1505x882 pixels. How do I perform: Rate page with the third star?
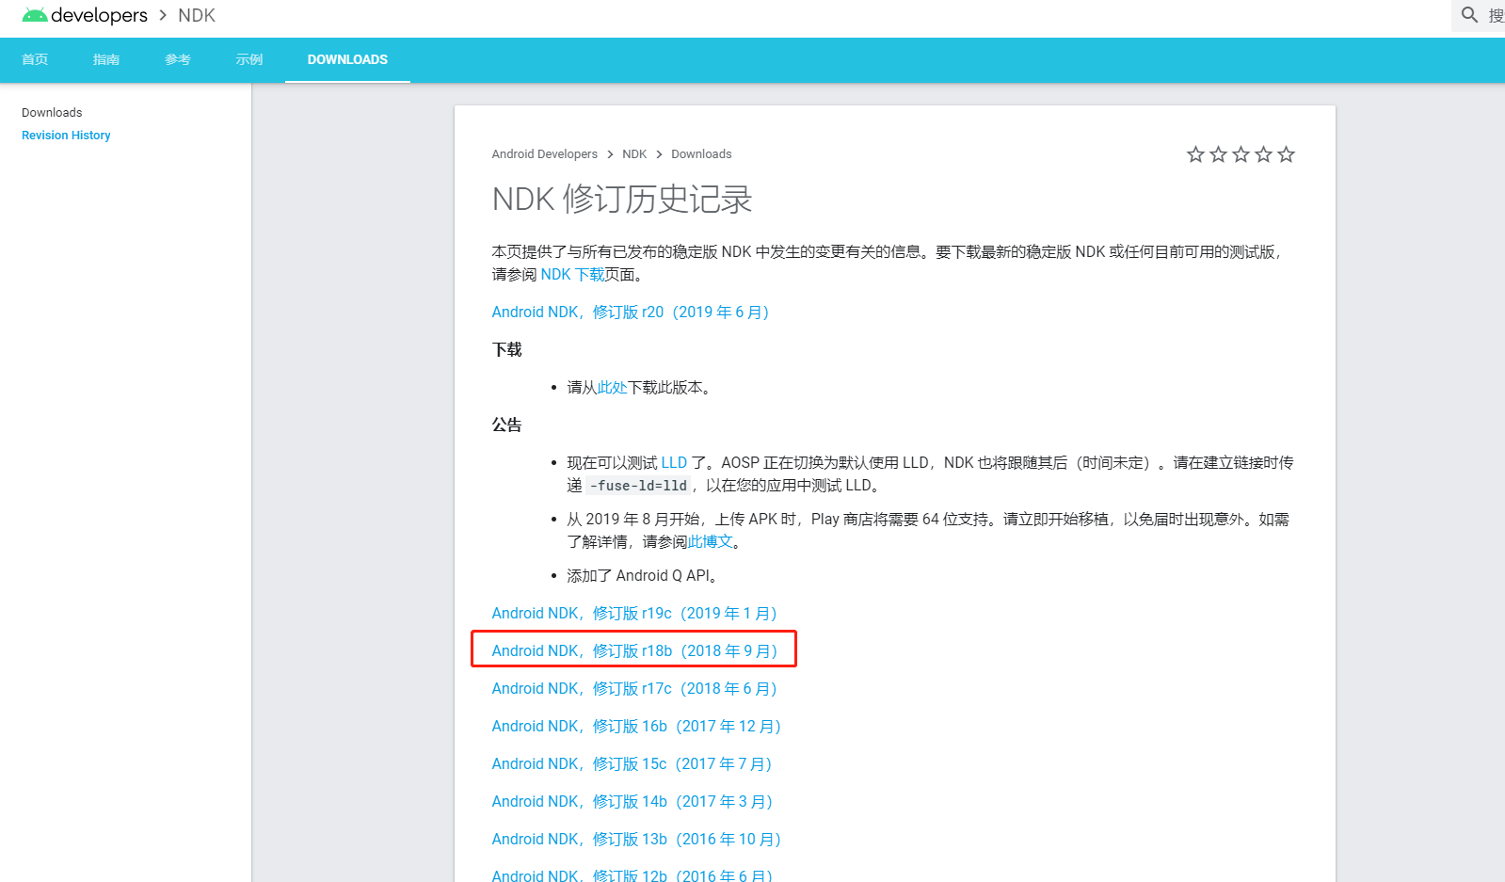tap(1241, 154)
